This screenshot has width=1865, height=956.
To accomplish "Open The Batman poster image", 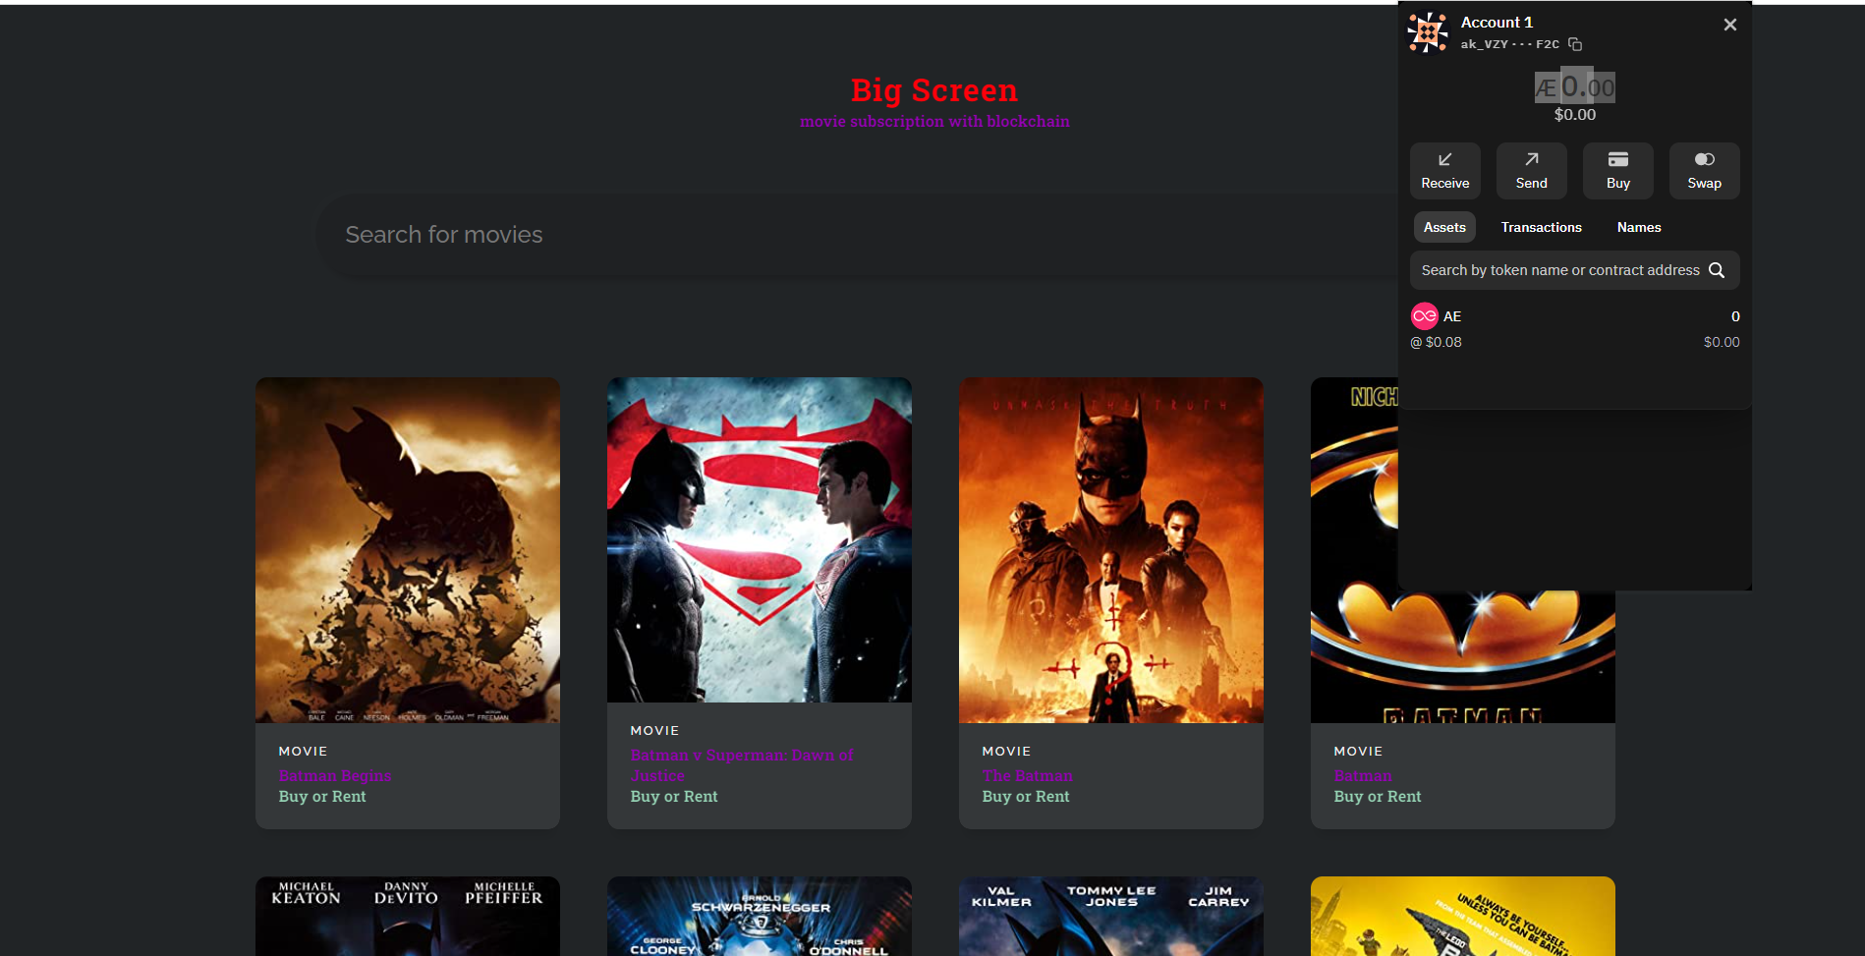I will (1111, 550).
